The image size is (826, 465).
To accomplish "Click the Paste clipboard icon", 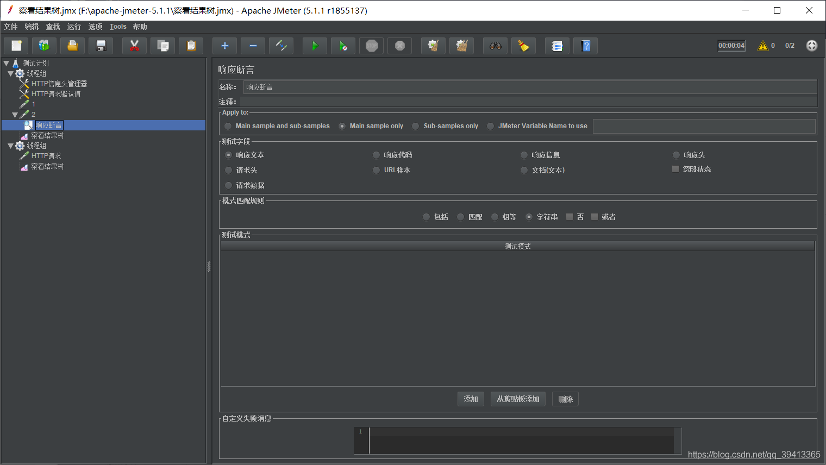I will pyautogui.click(x=191, y=46).
